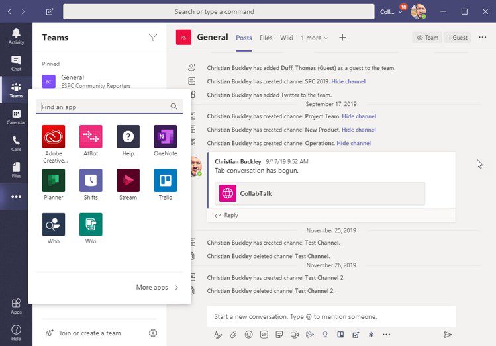Open the CollabTalk tab card
The width and height of the screenshot is (496, 346).
coord(320,193)
